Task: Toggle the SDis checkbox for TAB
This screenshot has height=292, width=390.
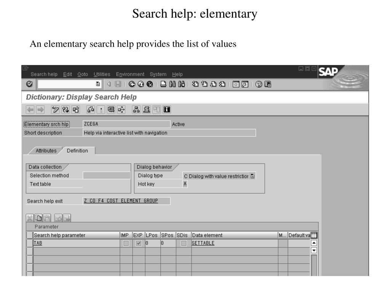Action: coord(184,243)
